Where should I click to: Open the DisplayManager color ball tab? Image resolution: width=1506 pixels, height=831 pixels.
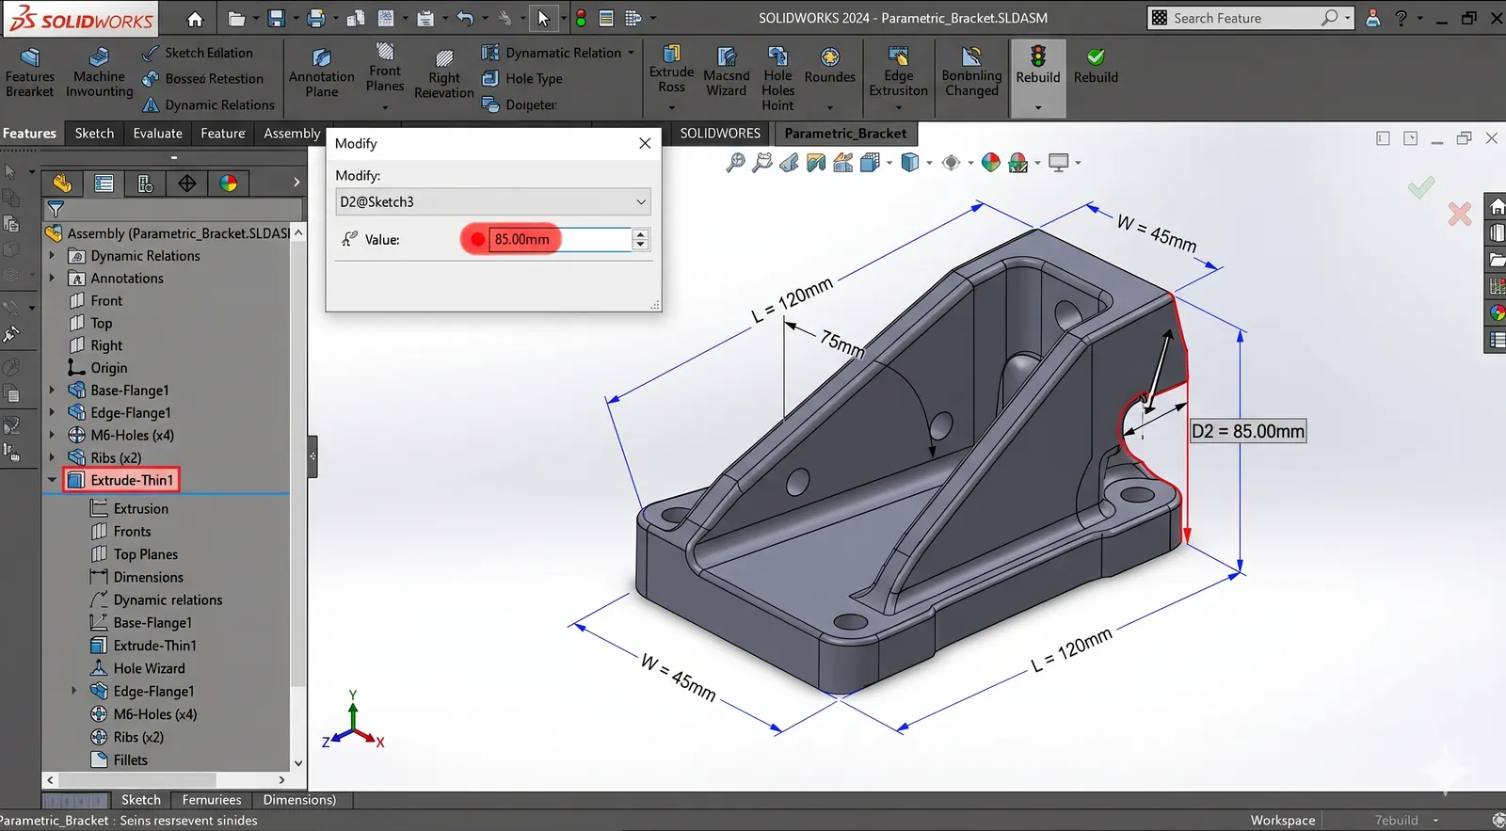click(x=229, y=184)
